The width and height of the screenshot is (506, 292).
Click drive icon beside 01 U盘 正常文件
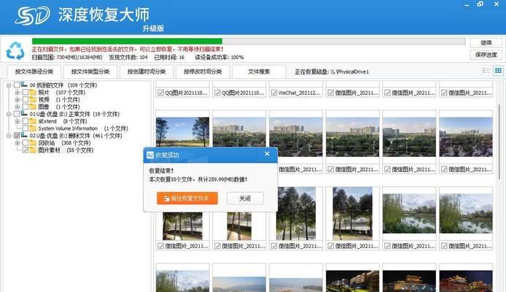24,114
